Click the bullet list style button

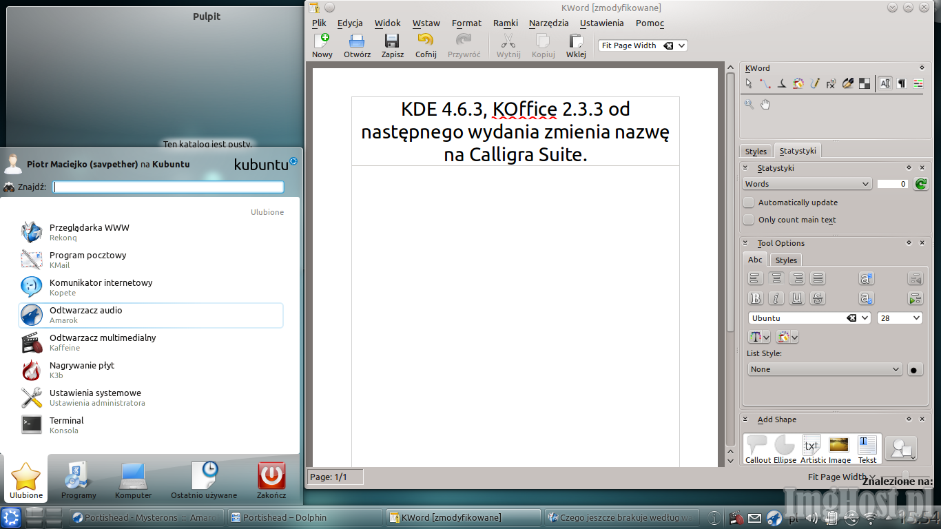point(914,369)
